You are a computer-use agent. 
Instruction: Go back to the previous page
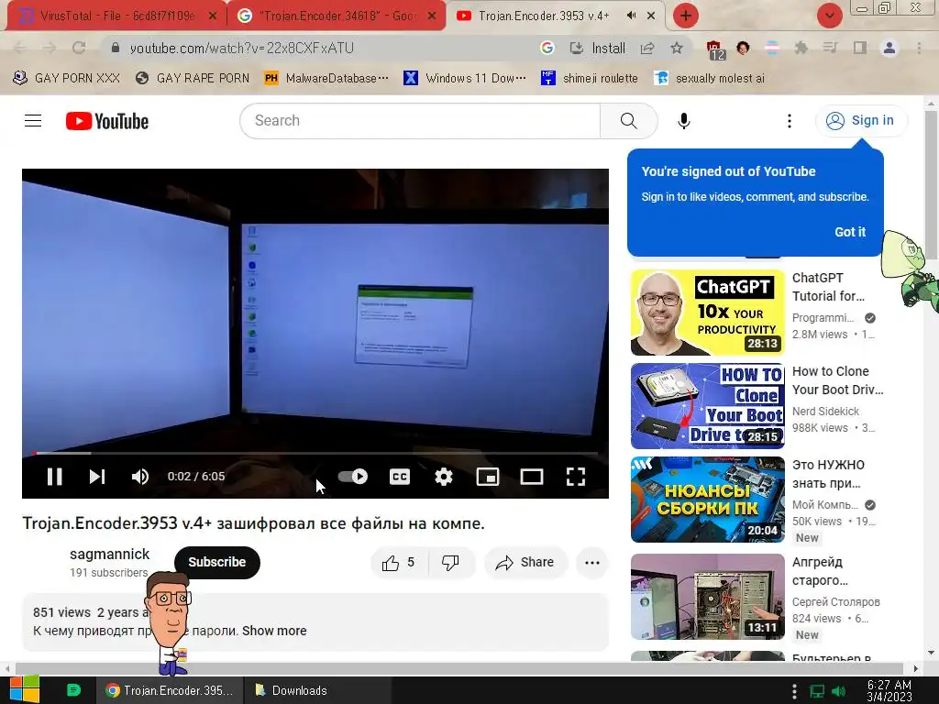20,48
